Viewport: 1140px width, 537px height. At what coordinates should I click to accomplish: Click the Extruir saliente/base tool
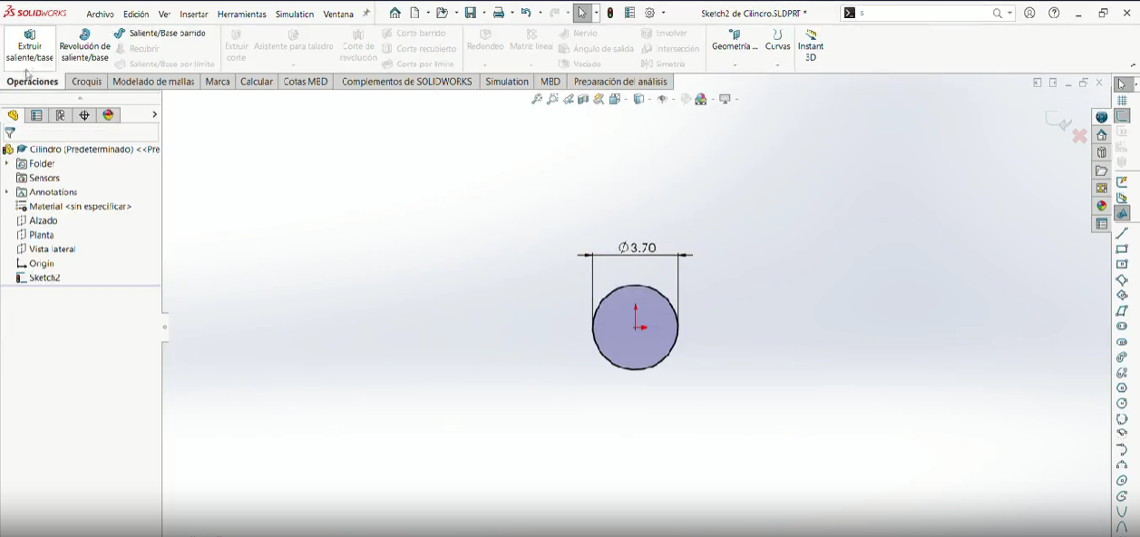(30, 47)
